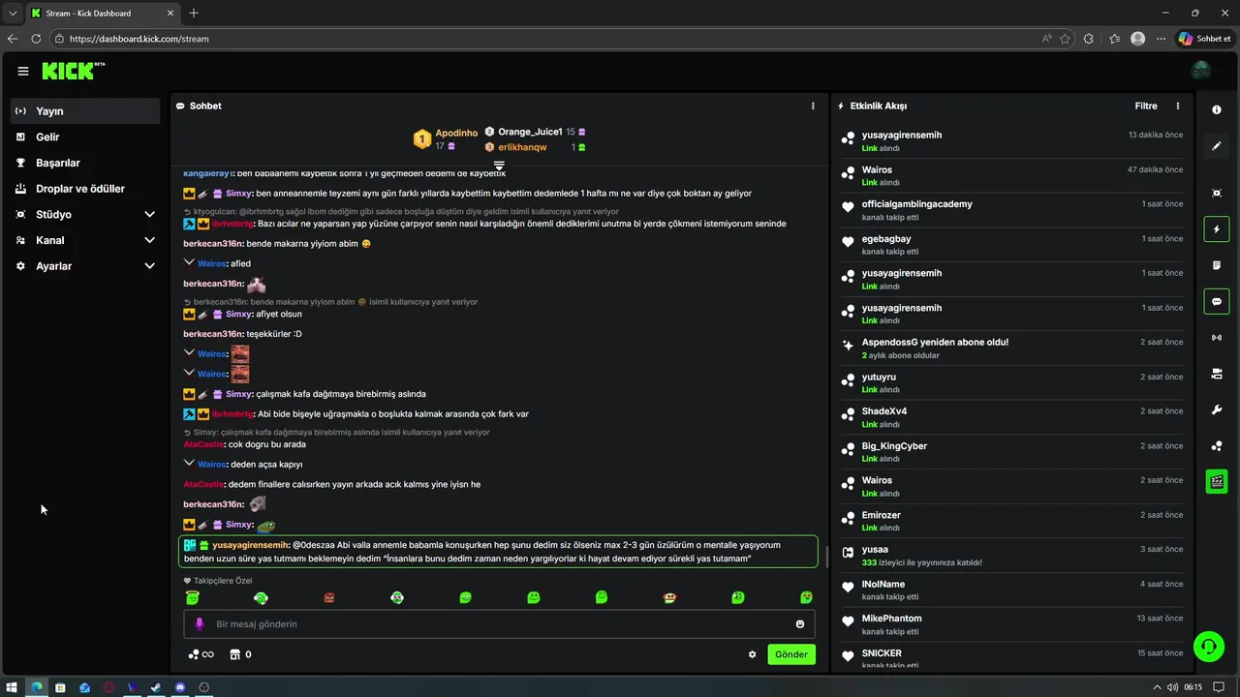Click the shop icon showing 0
Image resolution: width=1240 pixels, height=697 pixels.
[x=240, y=654]
